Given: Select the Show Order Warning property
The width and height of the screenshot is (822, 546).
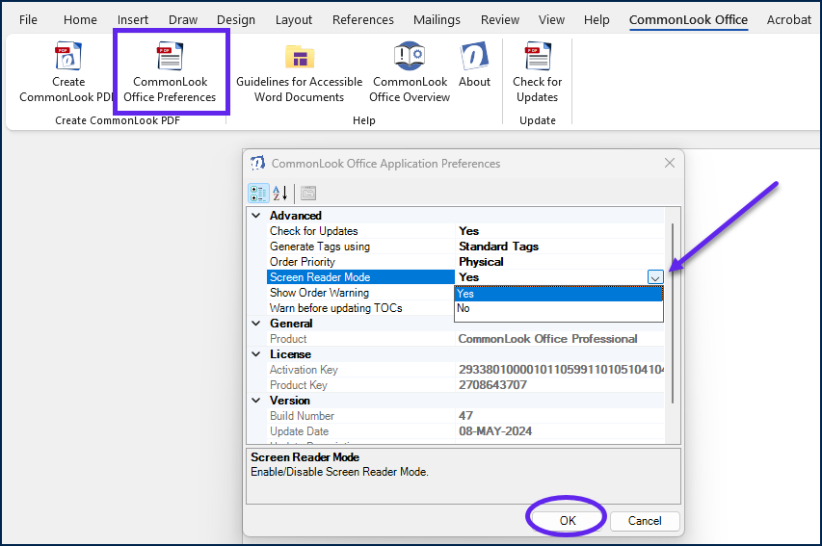Looking at the screenshot, I should click(x=360, y=293).
